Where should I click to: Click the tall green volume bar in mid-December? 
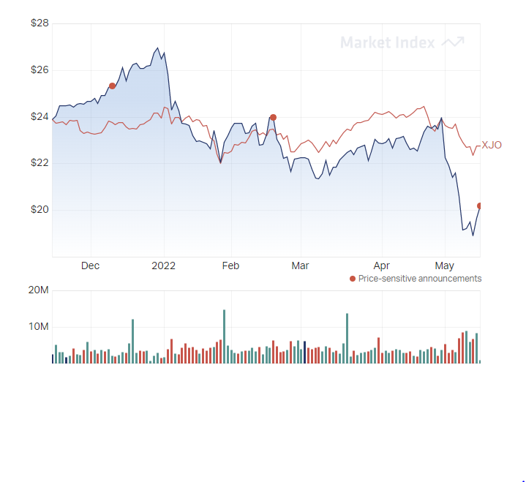(x=133, y=341)
